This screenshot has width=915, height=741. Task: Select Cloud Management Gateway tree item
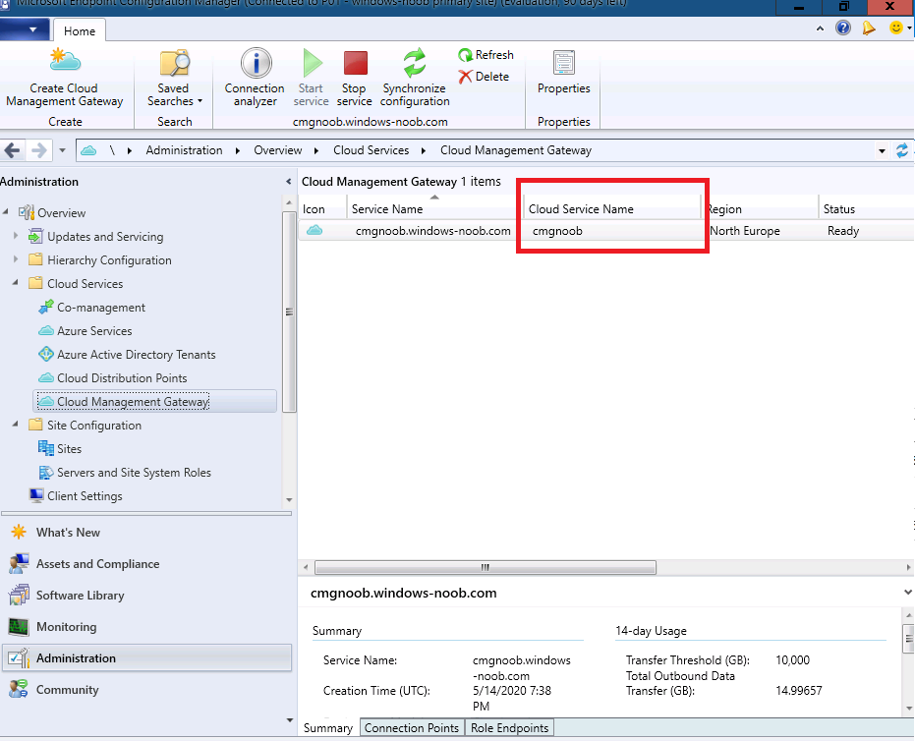(x=154, y=401)
